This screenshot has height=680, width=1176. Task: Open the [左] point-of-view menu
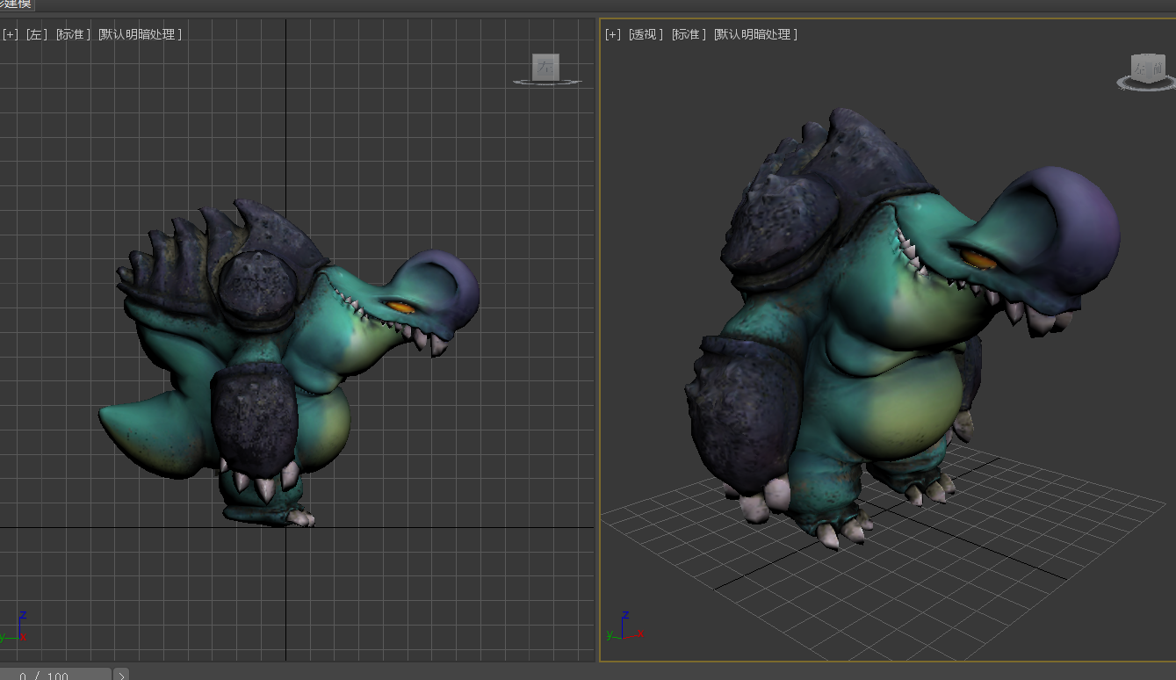pyautogui.click(x=36, y=34)
